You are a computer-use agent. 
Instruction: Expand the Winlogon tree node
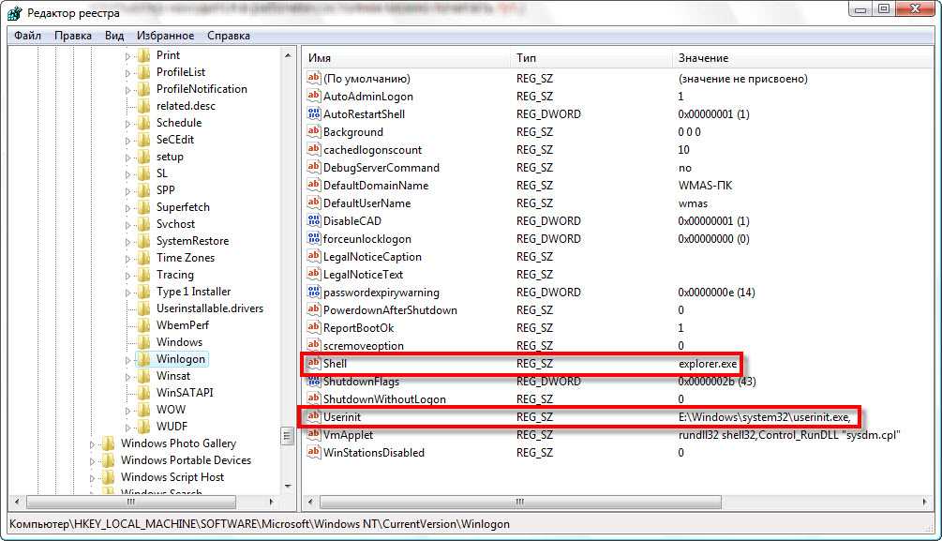128,360
